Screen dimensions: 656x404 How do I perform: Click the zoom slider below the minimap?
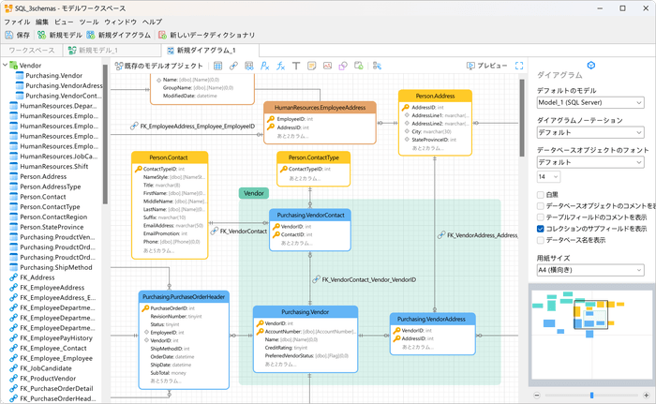(590, 396)
